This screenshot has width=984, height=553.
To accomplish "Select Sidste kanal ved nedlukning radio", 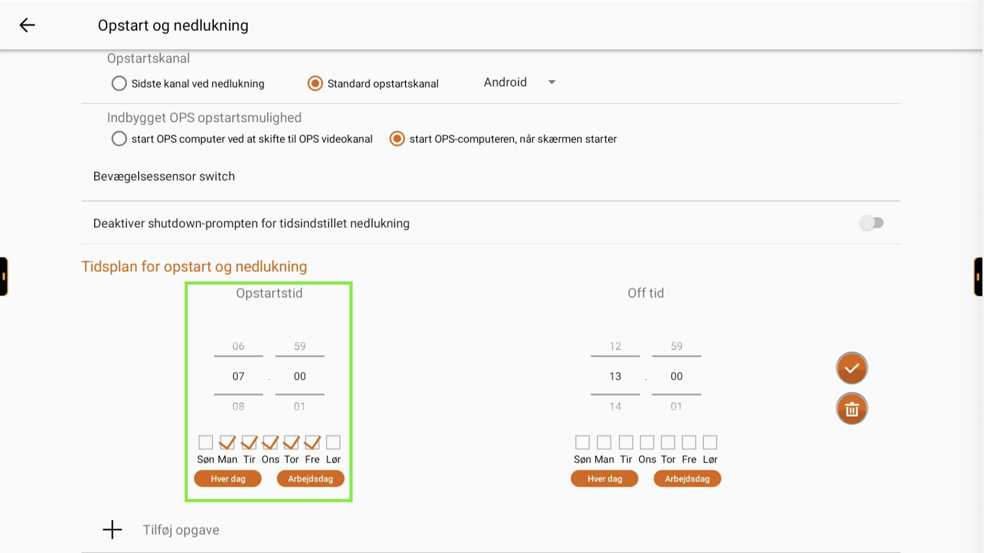I will tap(119, 84).
